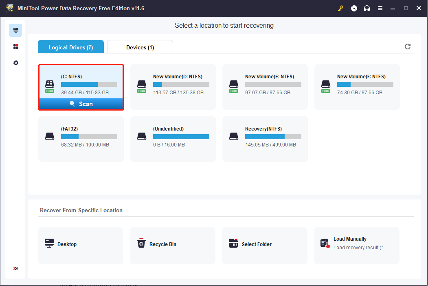Choose the New Volume (E: NTFS) drive
Viewport: 428px width, 286px height.
[265, 86]
